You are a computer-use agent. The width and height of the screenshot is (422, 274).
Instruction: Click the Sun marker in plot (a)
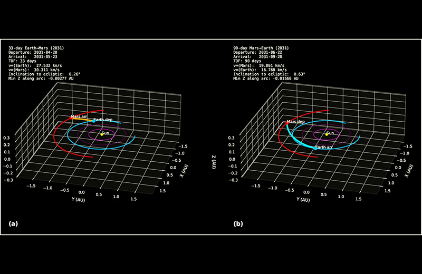(x=102, y=134)
